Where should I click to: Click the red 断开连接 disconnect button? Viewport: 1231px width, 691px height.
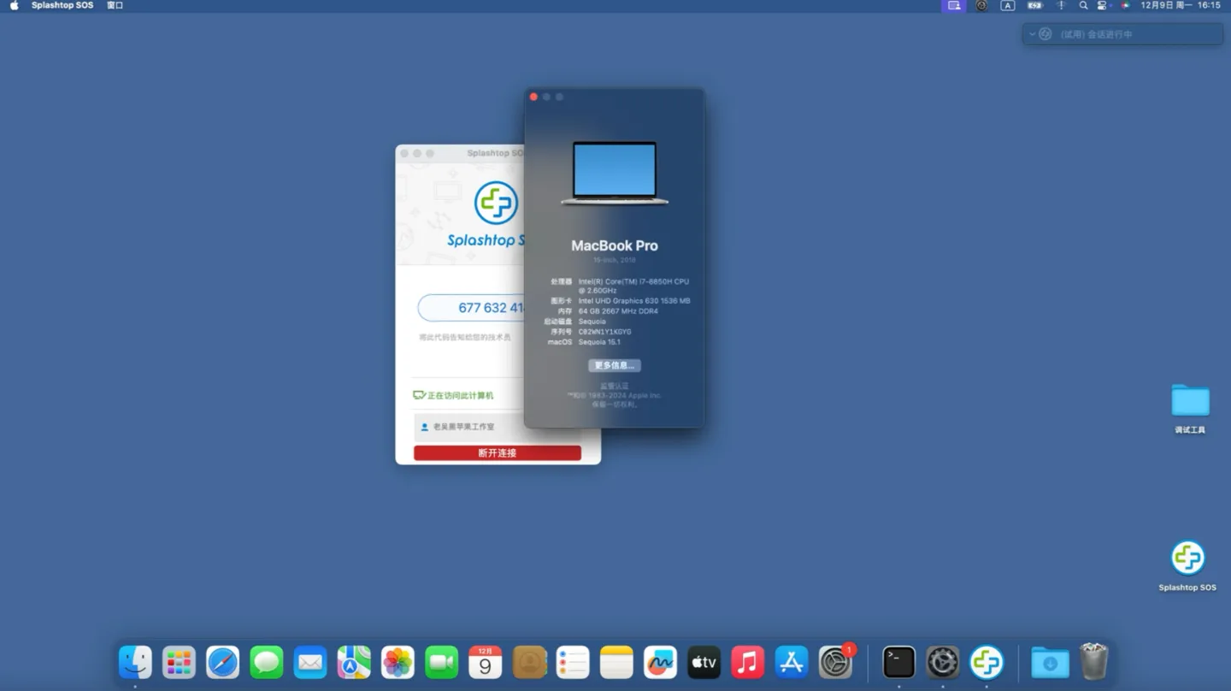tap(497, 453)
